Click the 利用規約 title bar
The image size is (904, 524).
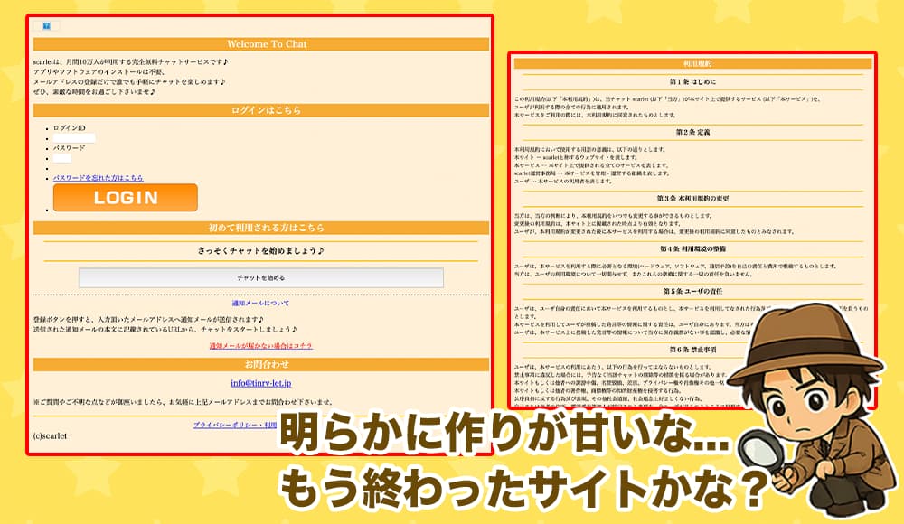(692, 64)
